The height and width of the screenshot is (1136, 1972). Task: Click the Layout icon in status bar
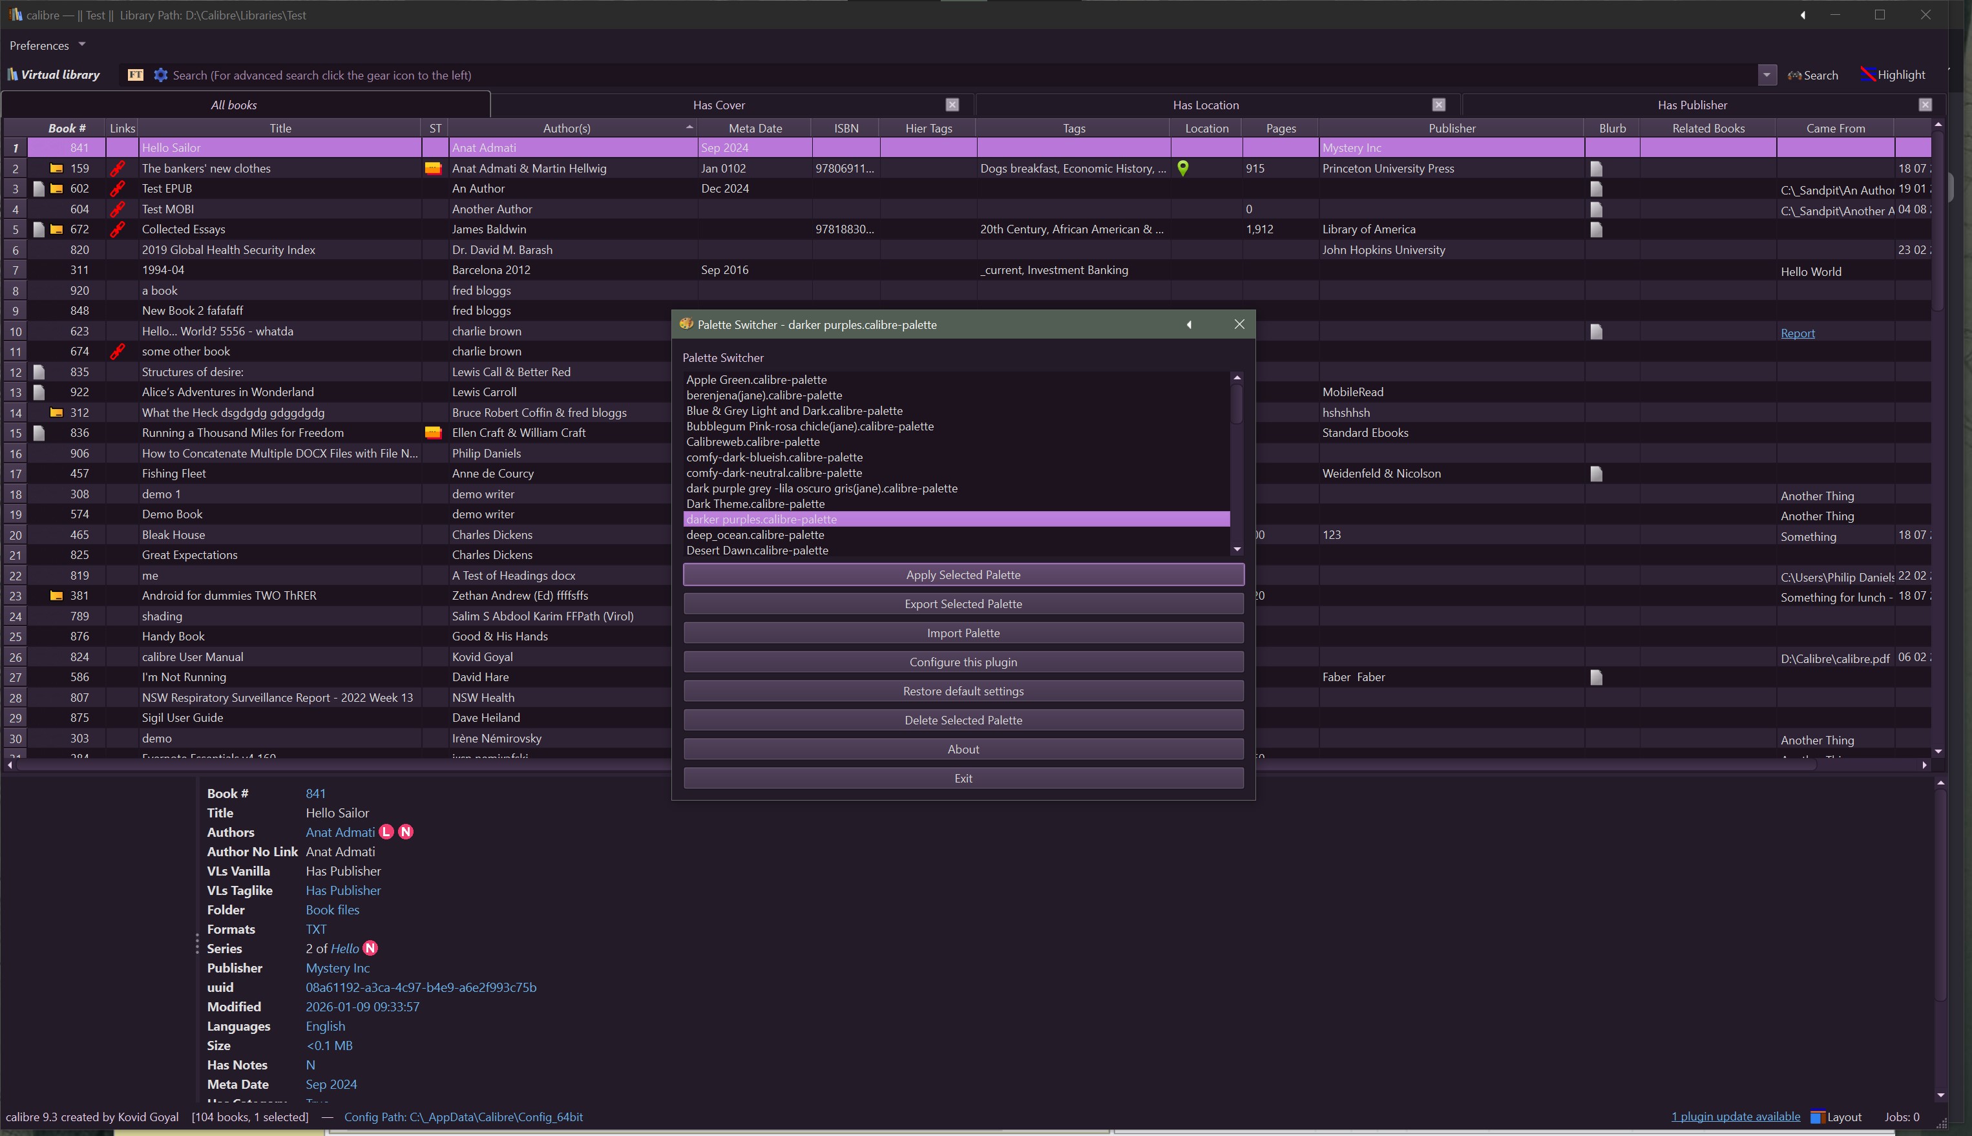point(1818,1117)
